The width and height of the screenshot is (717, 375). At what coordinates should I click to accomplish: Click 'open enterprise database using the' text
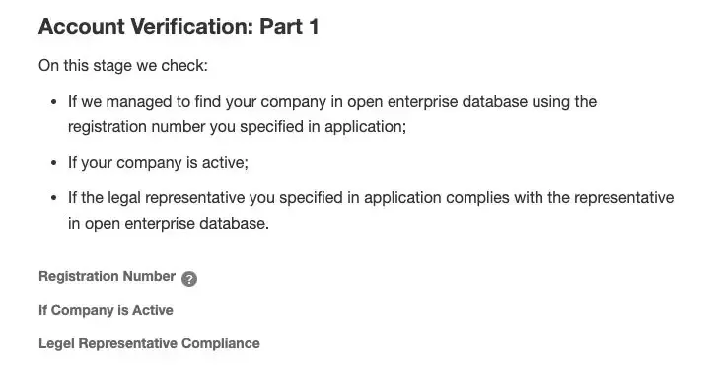pyautogui.click(x=471, y=101)
